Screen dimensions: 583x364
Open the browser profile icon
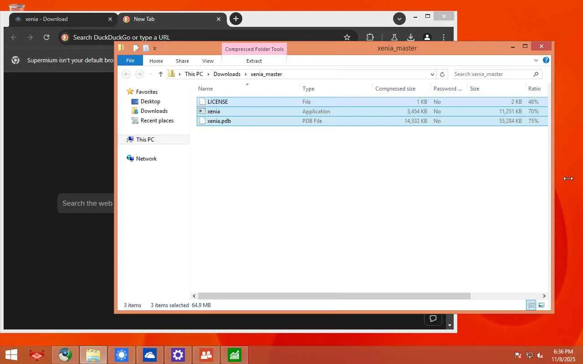[x=427, y=37]
